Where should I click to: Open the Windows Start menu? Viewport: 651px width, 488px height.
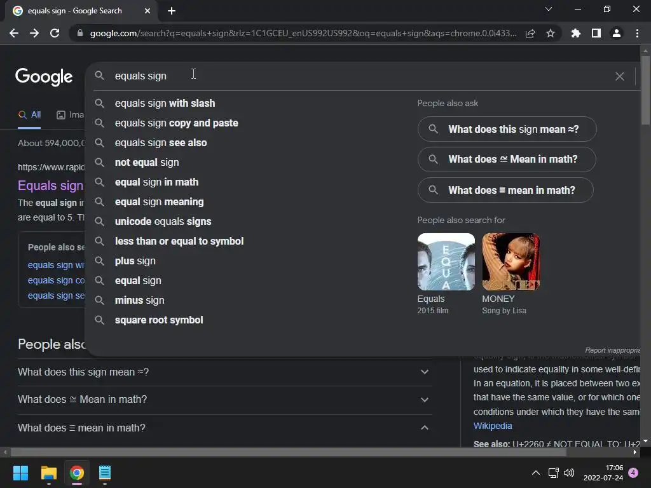[20, 473]
